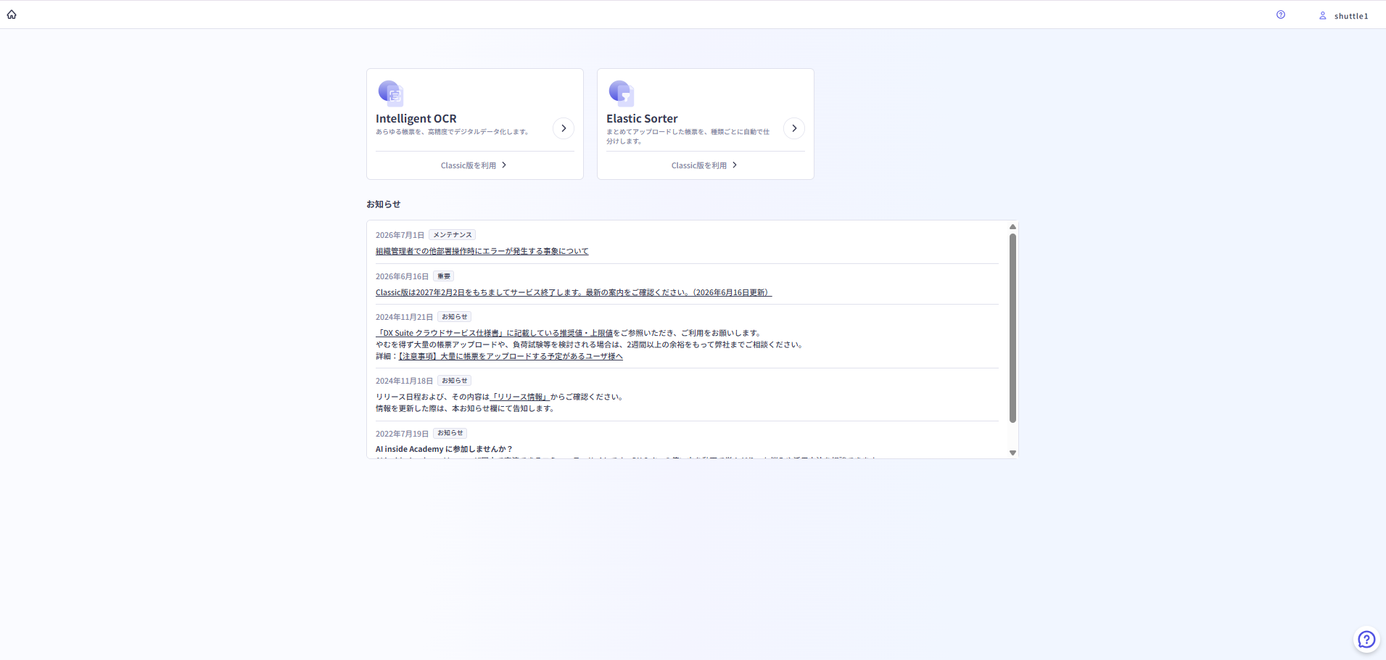Viewport: 1386px width, 660px height.
Task: Click the 2024年11月18日 date
Action: [x=404, y=381]
